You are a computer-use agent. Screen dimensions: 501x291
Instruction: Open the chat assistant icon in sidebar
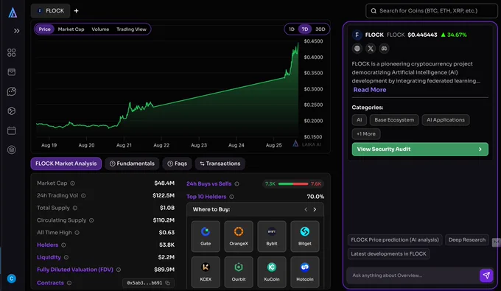click(12, 91)
